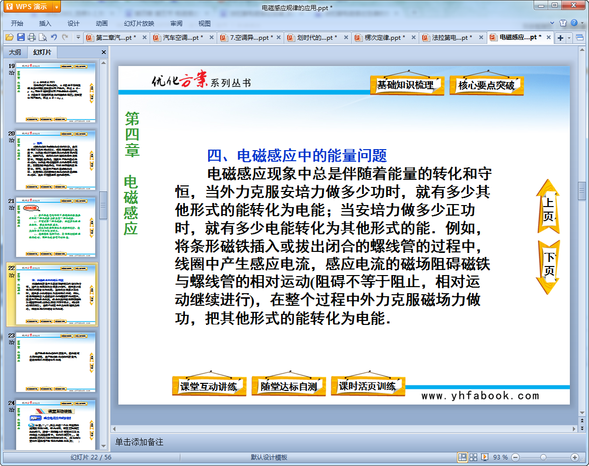
Task: Expand help dropdown arrow
Action: [582, 23]
